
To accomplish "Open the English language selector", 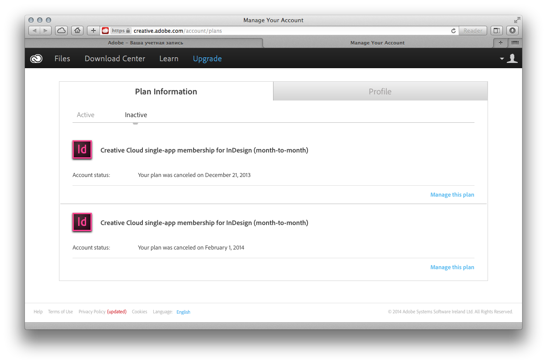I will point(183,312).
